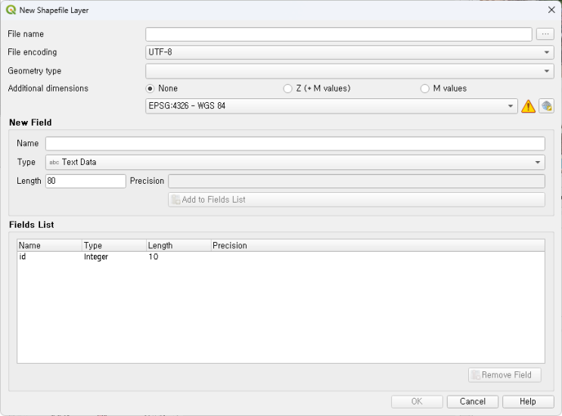Open the File encoding dropdown
Screen dimensions: 562x416
pos(349,52)
